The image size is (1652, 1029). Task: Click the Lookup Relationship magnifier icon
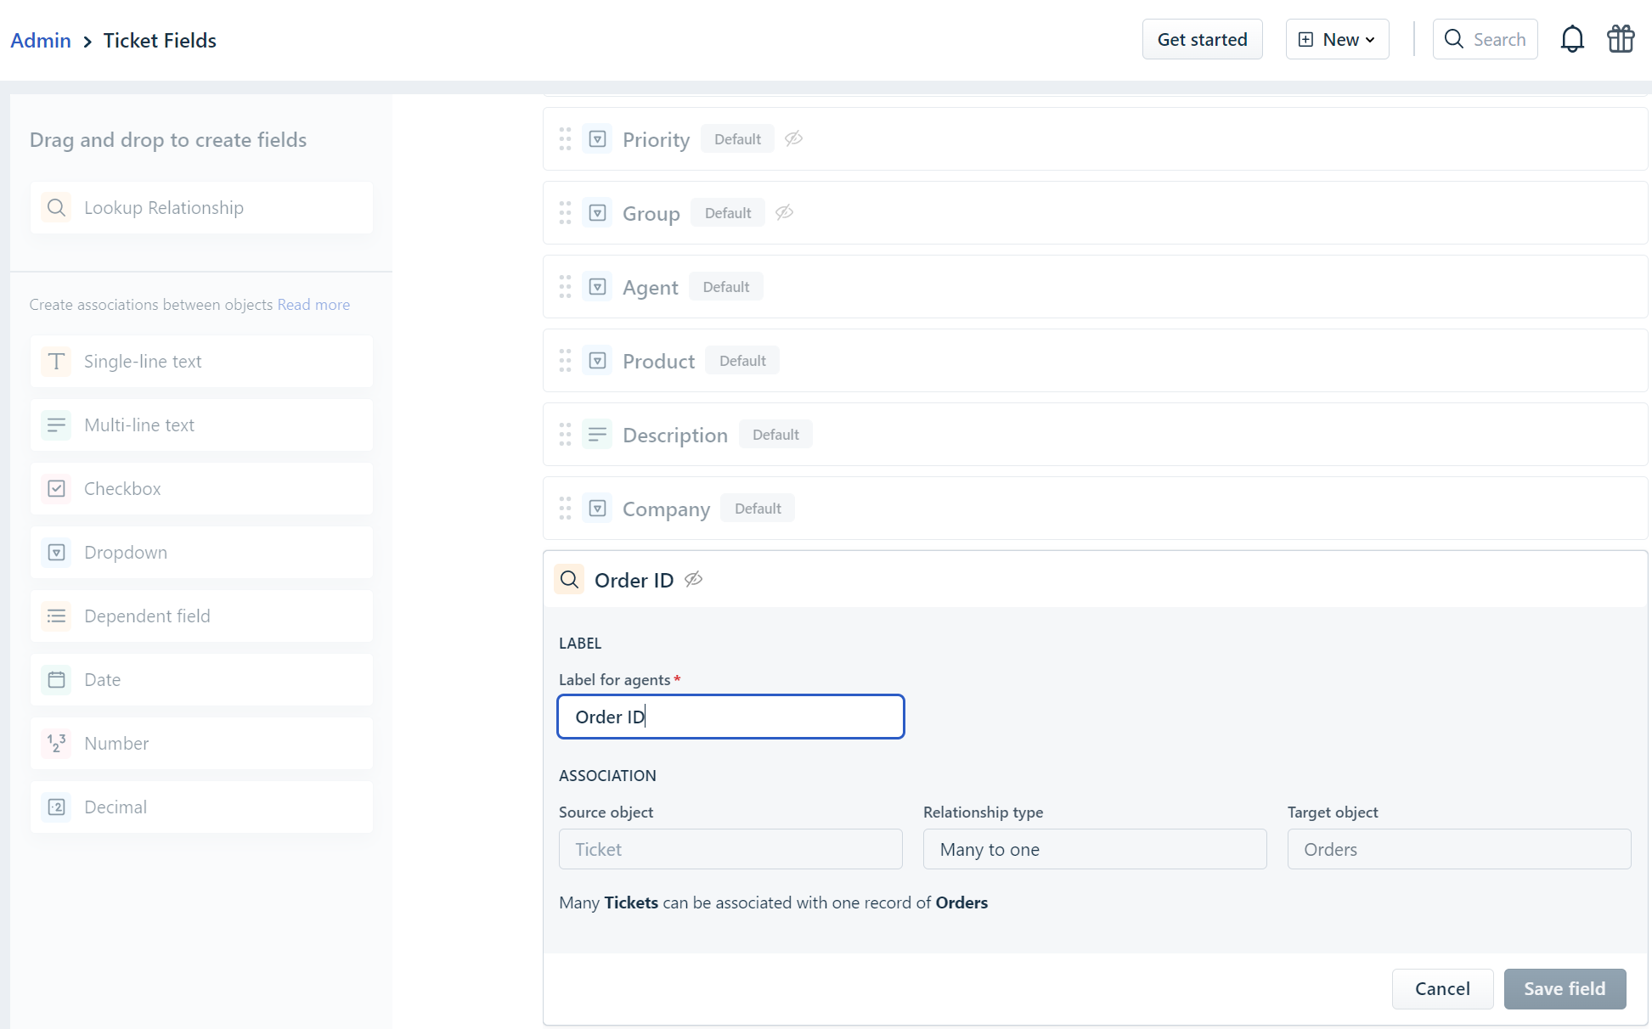[x=56, y=208]
